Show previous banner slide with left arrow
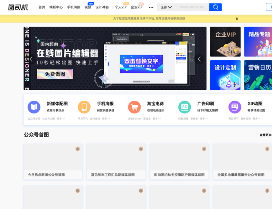This screenshot has height=209, width=272. (x=31, y=59)
